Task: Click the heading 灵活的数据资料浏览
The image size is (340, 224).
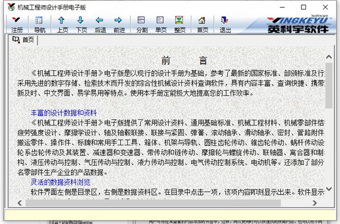Action: click(60, 182)
